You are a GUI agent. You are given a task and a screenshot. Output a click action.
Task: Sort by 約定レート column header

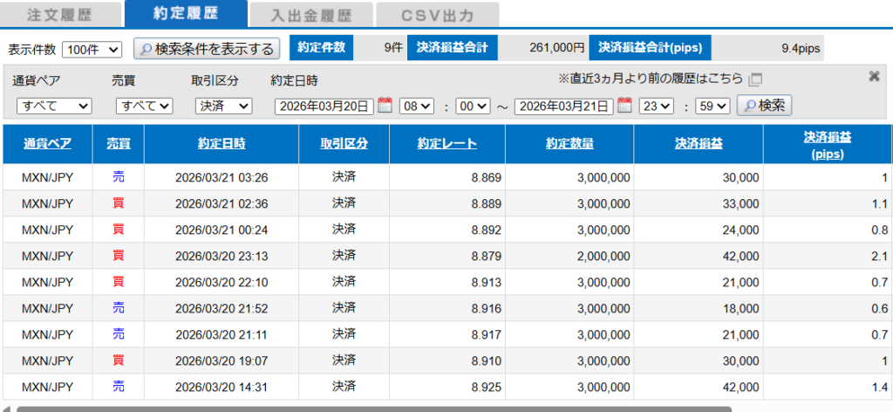click(446, 144)
